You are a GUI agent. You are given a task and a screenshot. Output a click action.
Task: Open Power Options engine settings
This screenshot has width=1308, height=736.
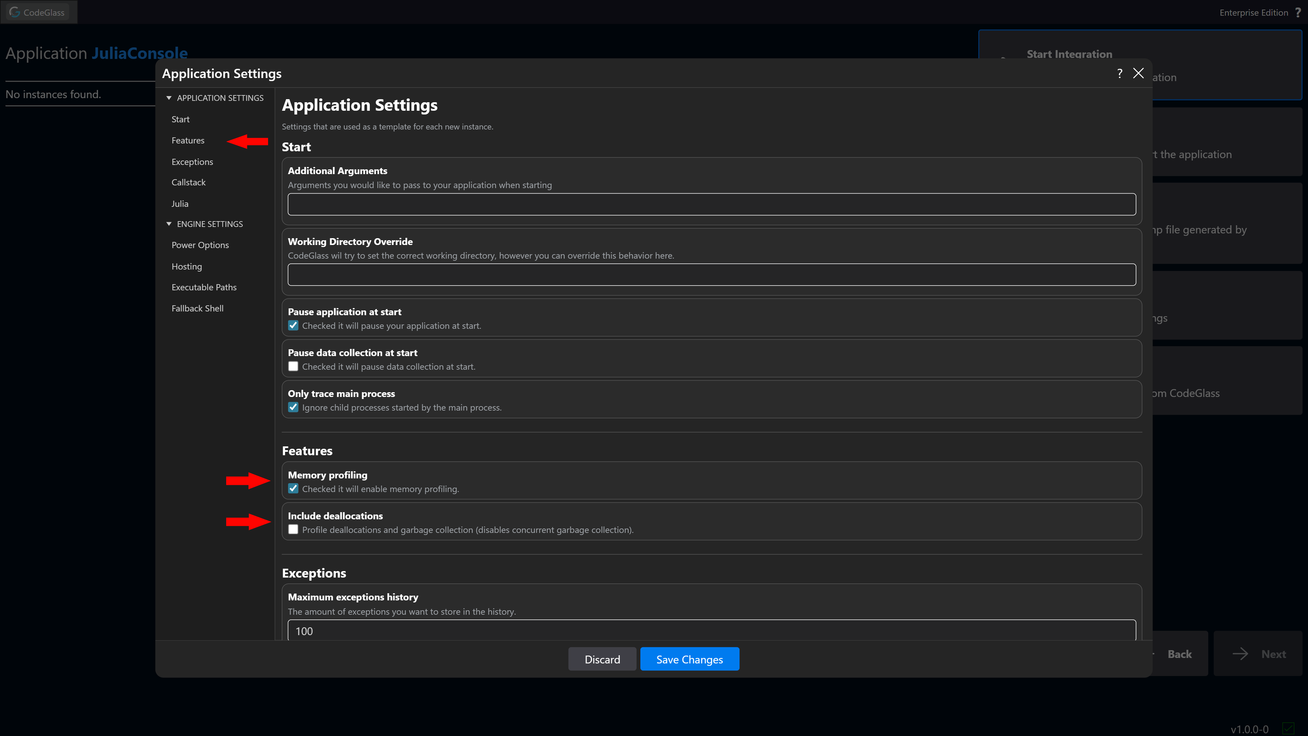point(200,245)
